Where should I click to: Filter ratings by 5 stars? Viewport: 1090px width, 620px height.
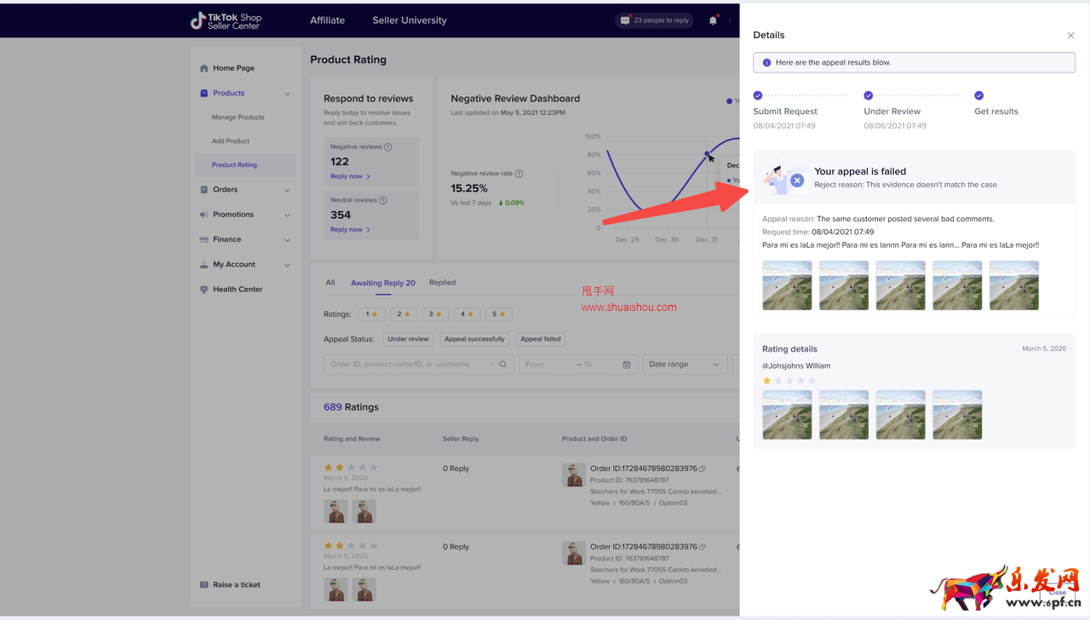[498, 314]
